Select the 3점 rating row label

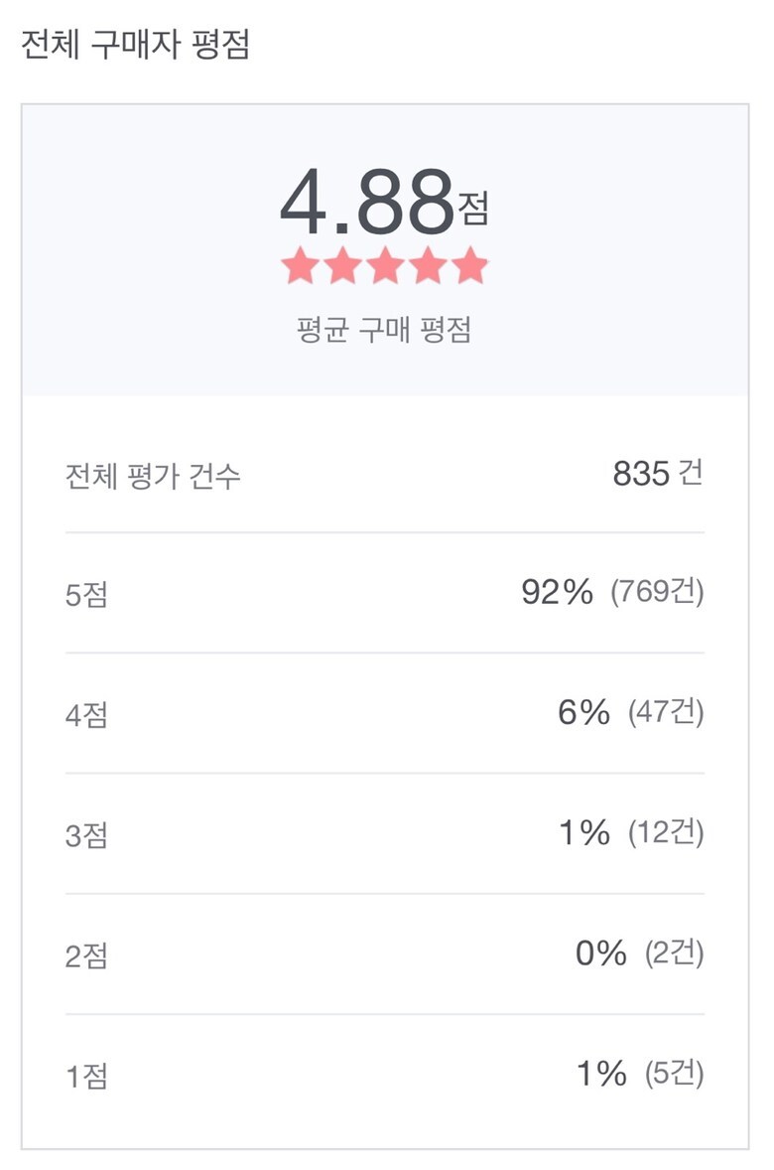pos(86,836)
